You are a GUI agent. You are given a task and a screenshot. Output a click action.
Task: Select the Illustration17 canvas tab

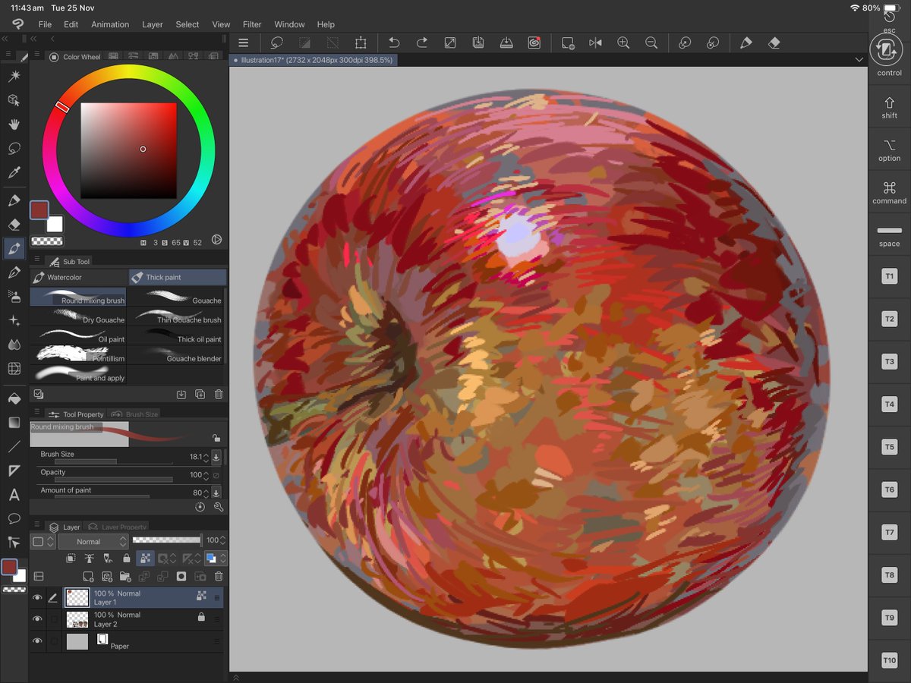point(313,59)
